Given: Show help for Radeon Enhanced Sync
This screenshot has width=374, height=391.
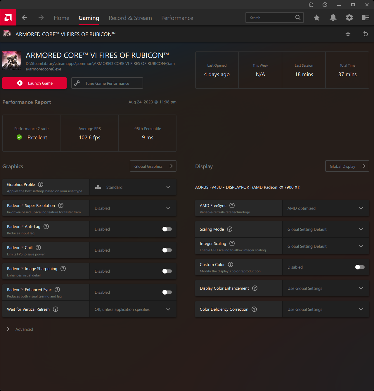Looking at the screenshot, I should pyautogui.click(x=57, y=290).
